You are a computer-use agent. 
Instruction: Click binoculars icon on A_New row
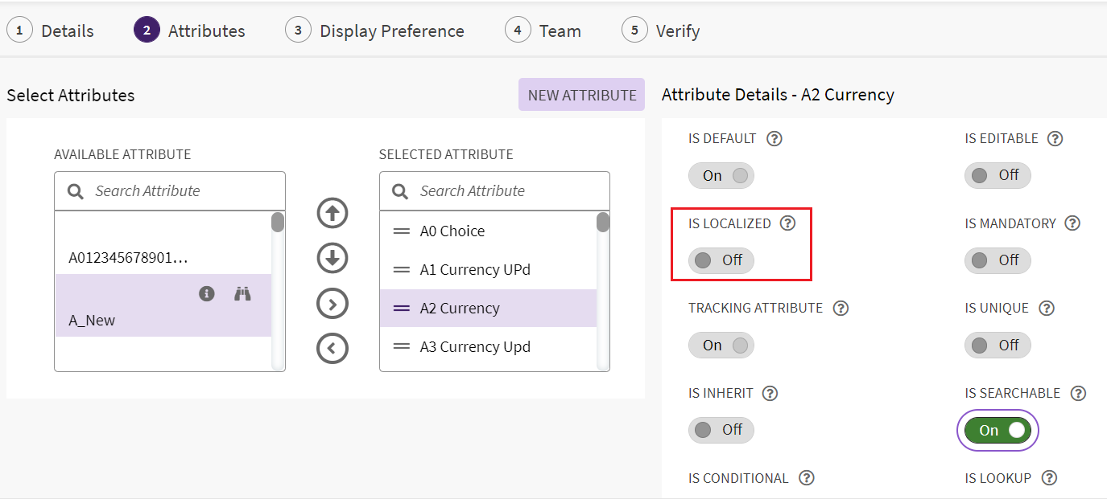242,294
